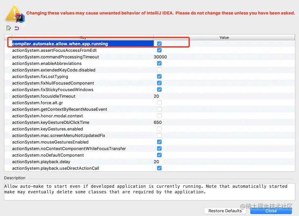Toggle actionSystem.assertFocusAccessFromEdt checkbox
The height and width of the screenshot is (216, 299).
tap(159, 50)
